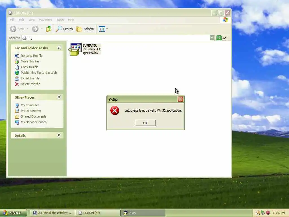Click the Move this file icon
289x217 pixels.
point(17,61)
